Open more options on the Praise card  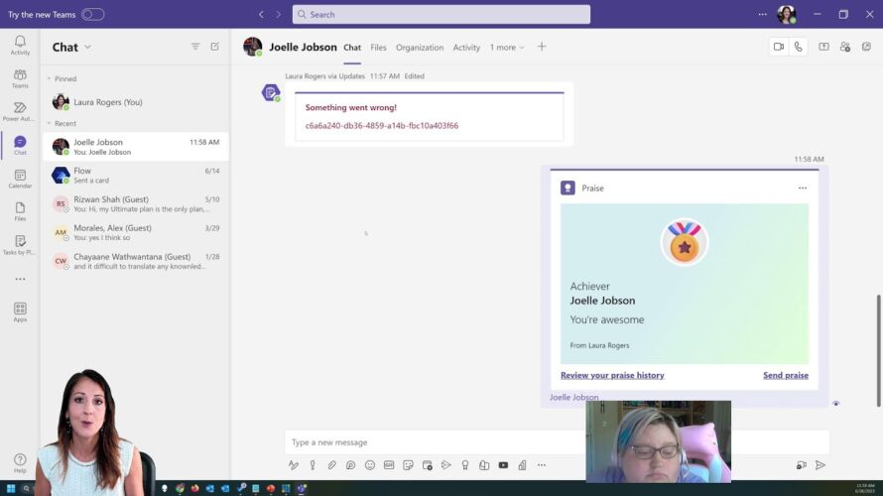(x=803, y=188)
